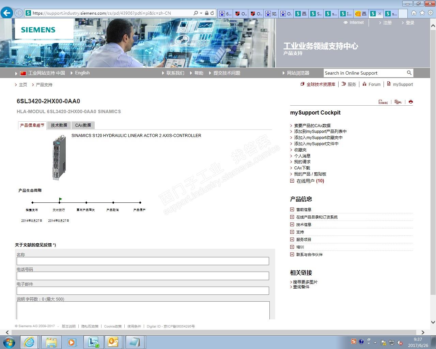Click 查询备件 link
Viewport: 436px width, 349px height.
click(301, 287)
